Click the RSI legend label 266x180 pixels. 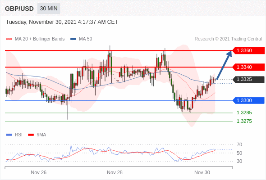(x=18, y=135)
